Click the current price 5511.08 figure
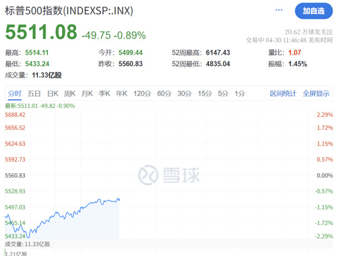This screenshot has height=256, width=337. (41, 32)
